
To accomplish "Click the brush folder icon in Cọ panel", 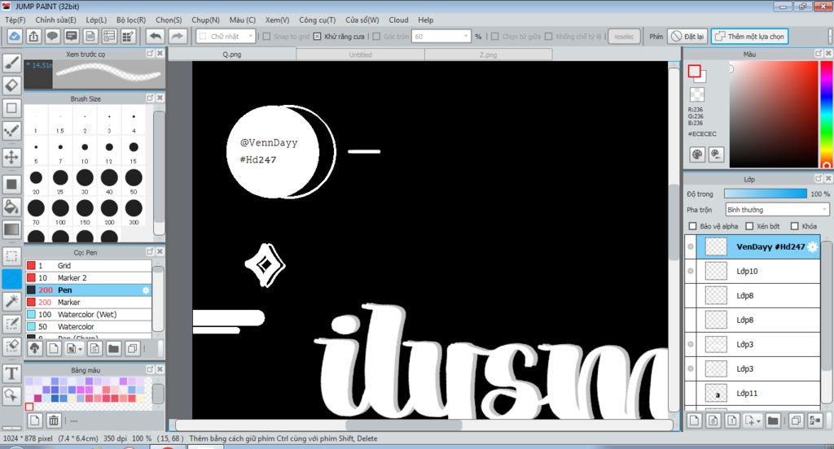I will 113,349.
